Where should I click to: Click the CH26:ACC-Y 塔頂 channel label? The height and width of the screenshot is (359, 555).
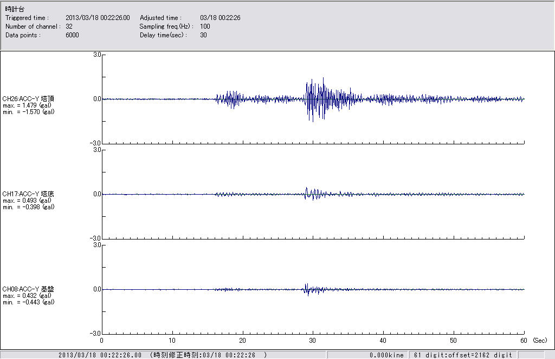tap(28, 99)
